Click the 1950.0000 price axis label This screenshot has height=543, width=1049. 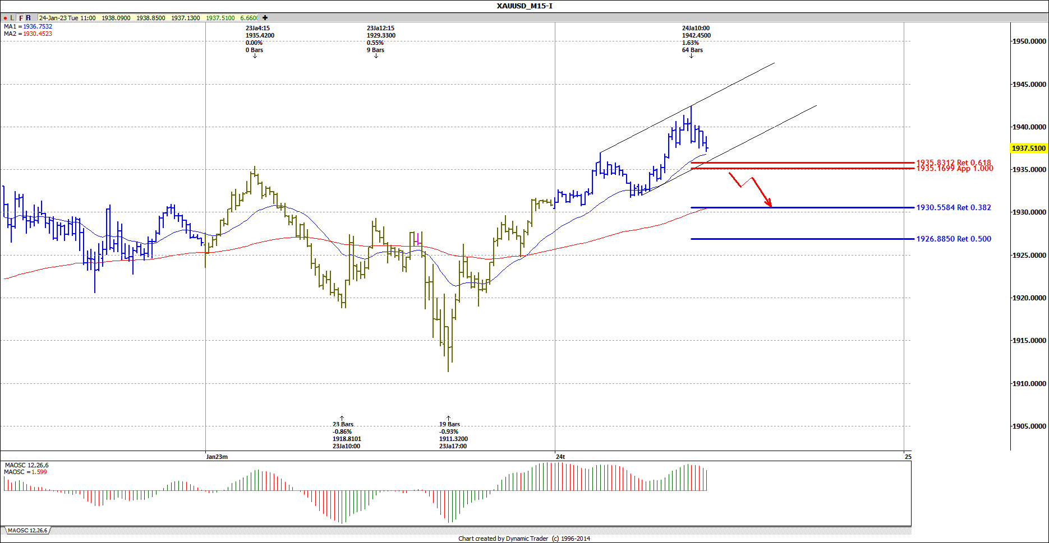pos(1029,41)
